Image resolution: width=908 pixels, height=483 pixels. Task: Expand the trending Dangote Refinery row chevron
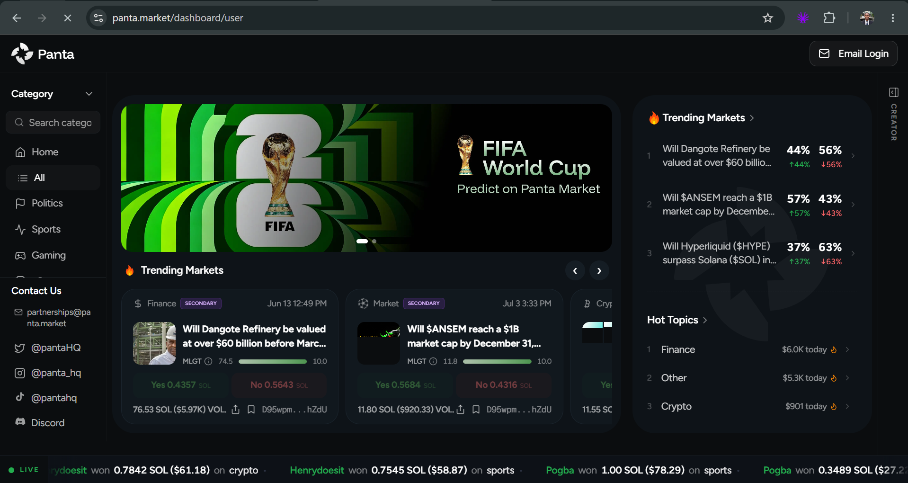pos(853,156)
